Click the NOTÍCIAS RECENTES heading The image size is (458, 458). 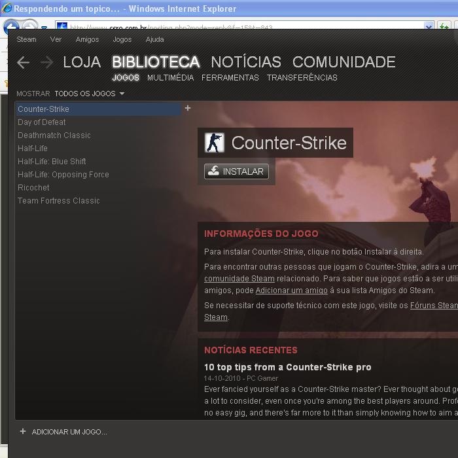(251, 350)
